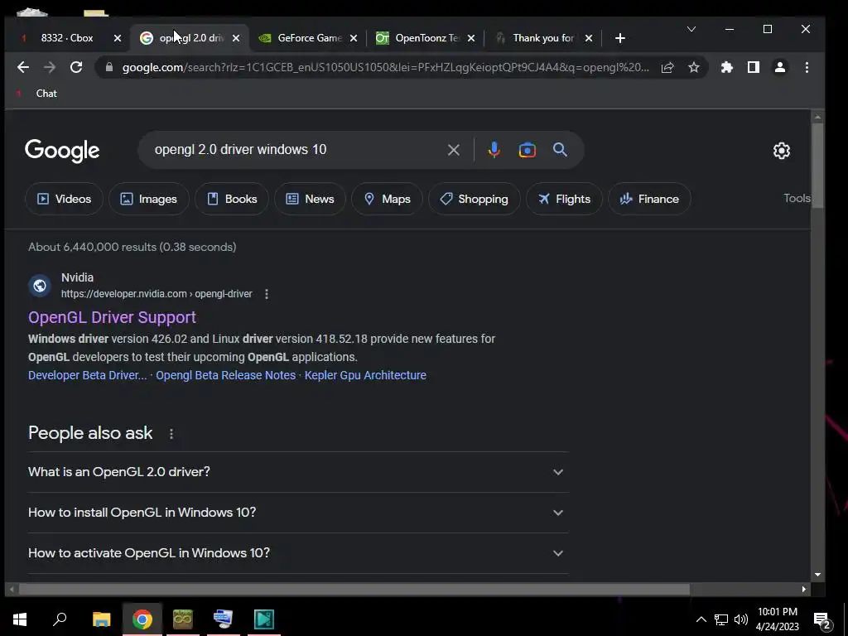The width and height of the screenshot is (848, 636).
Task: View site information padlock icon
Action: coord(109,67)
